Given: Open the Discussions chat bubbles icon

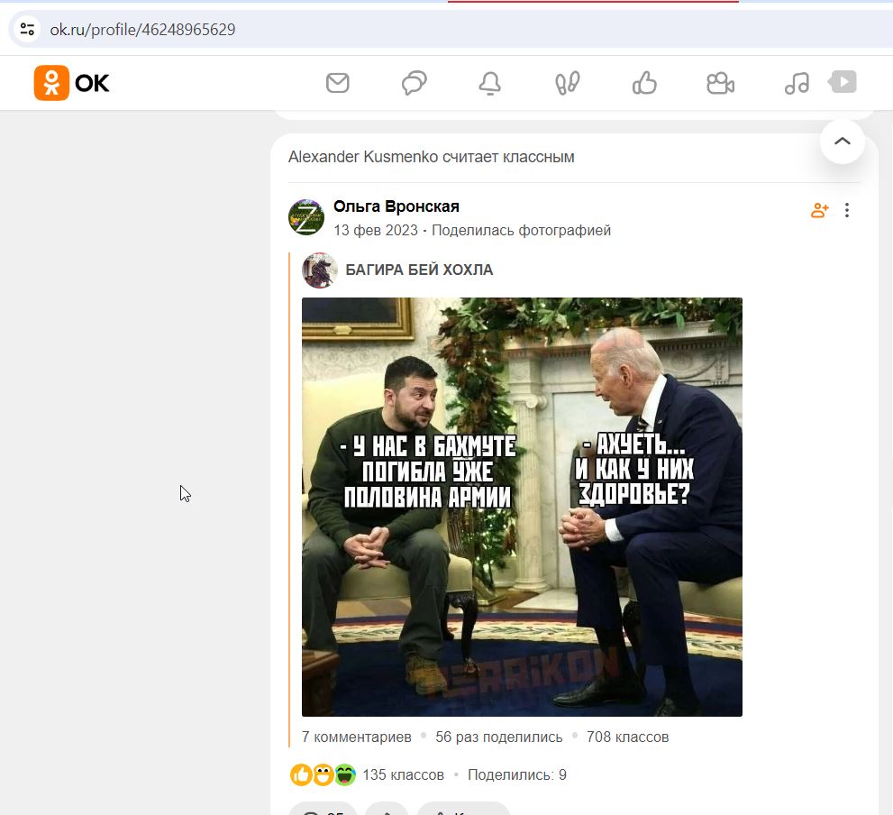Looking at the screenshot, I should coord(414,83).
